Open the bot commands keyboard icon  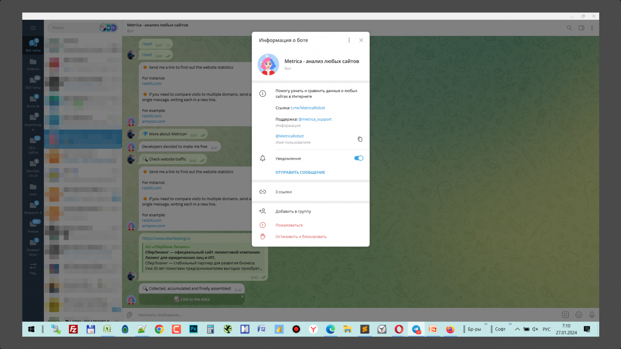(x=565, y=315)
